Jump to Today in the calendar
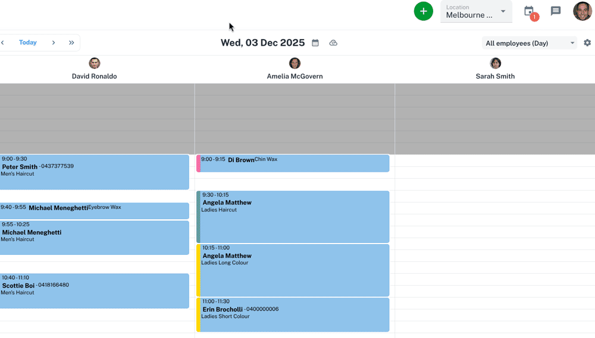595x338 pixels. click(x=27, y=43)
